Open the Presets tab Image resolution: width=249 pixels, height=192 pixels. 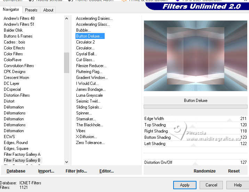coord(31,10)
